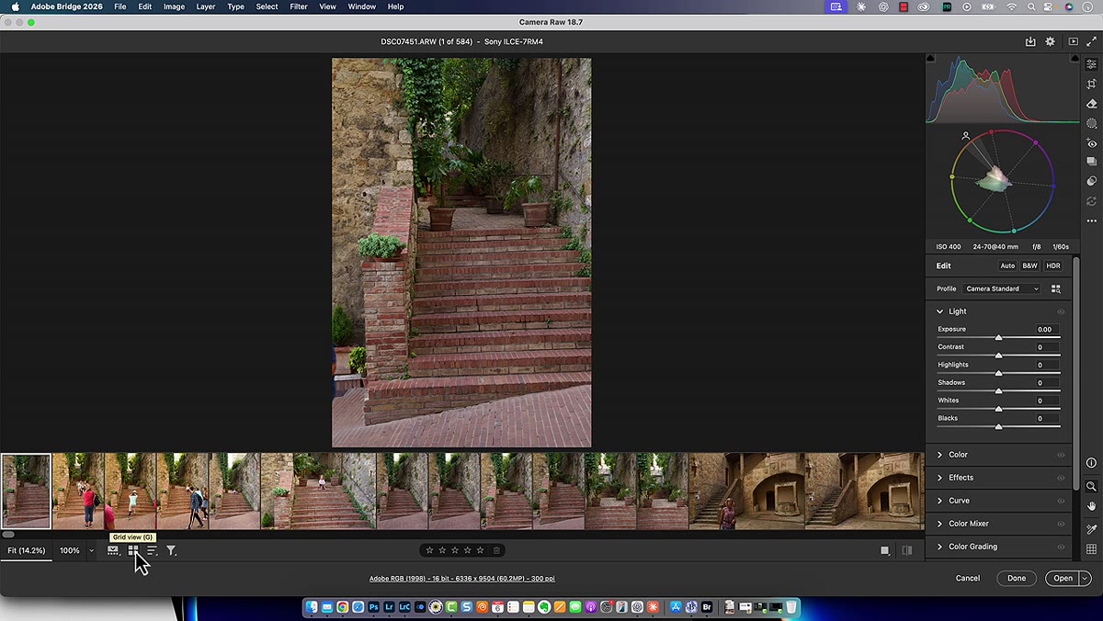Click the Cancel button
Viewport: 1103px width, 621px height.
(967, 578)
